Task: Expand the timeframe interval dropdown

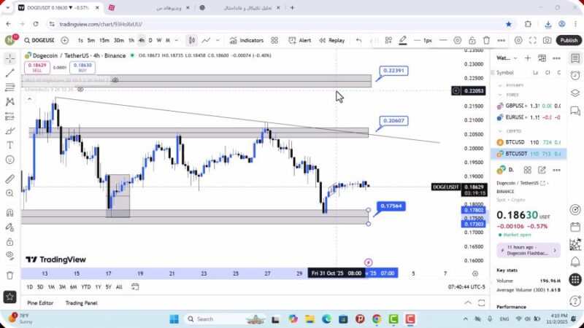Action: [x=176, y=40]
